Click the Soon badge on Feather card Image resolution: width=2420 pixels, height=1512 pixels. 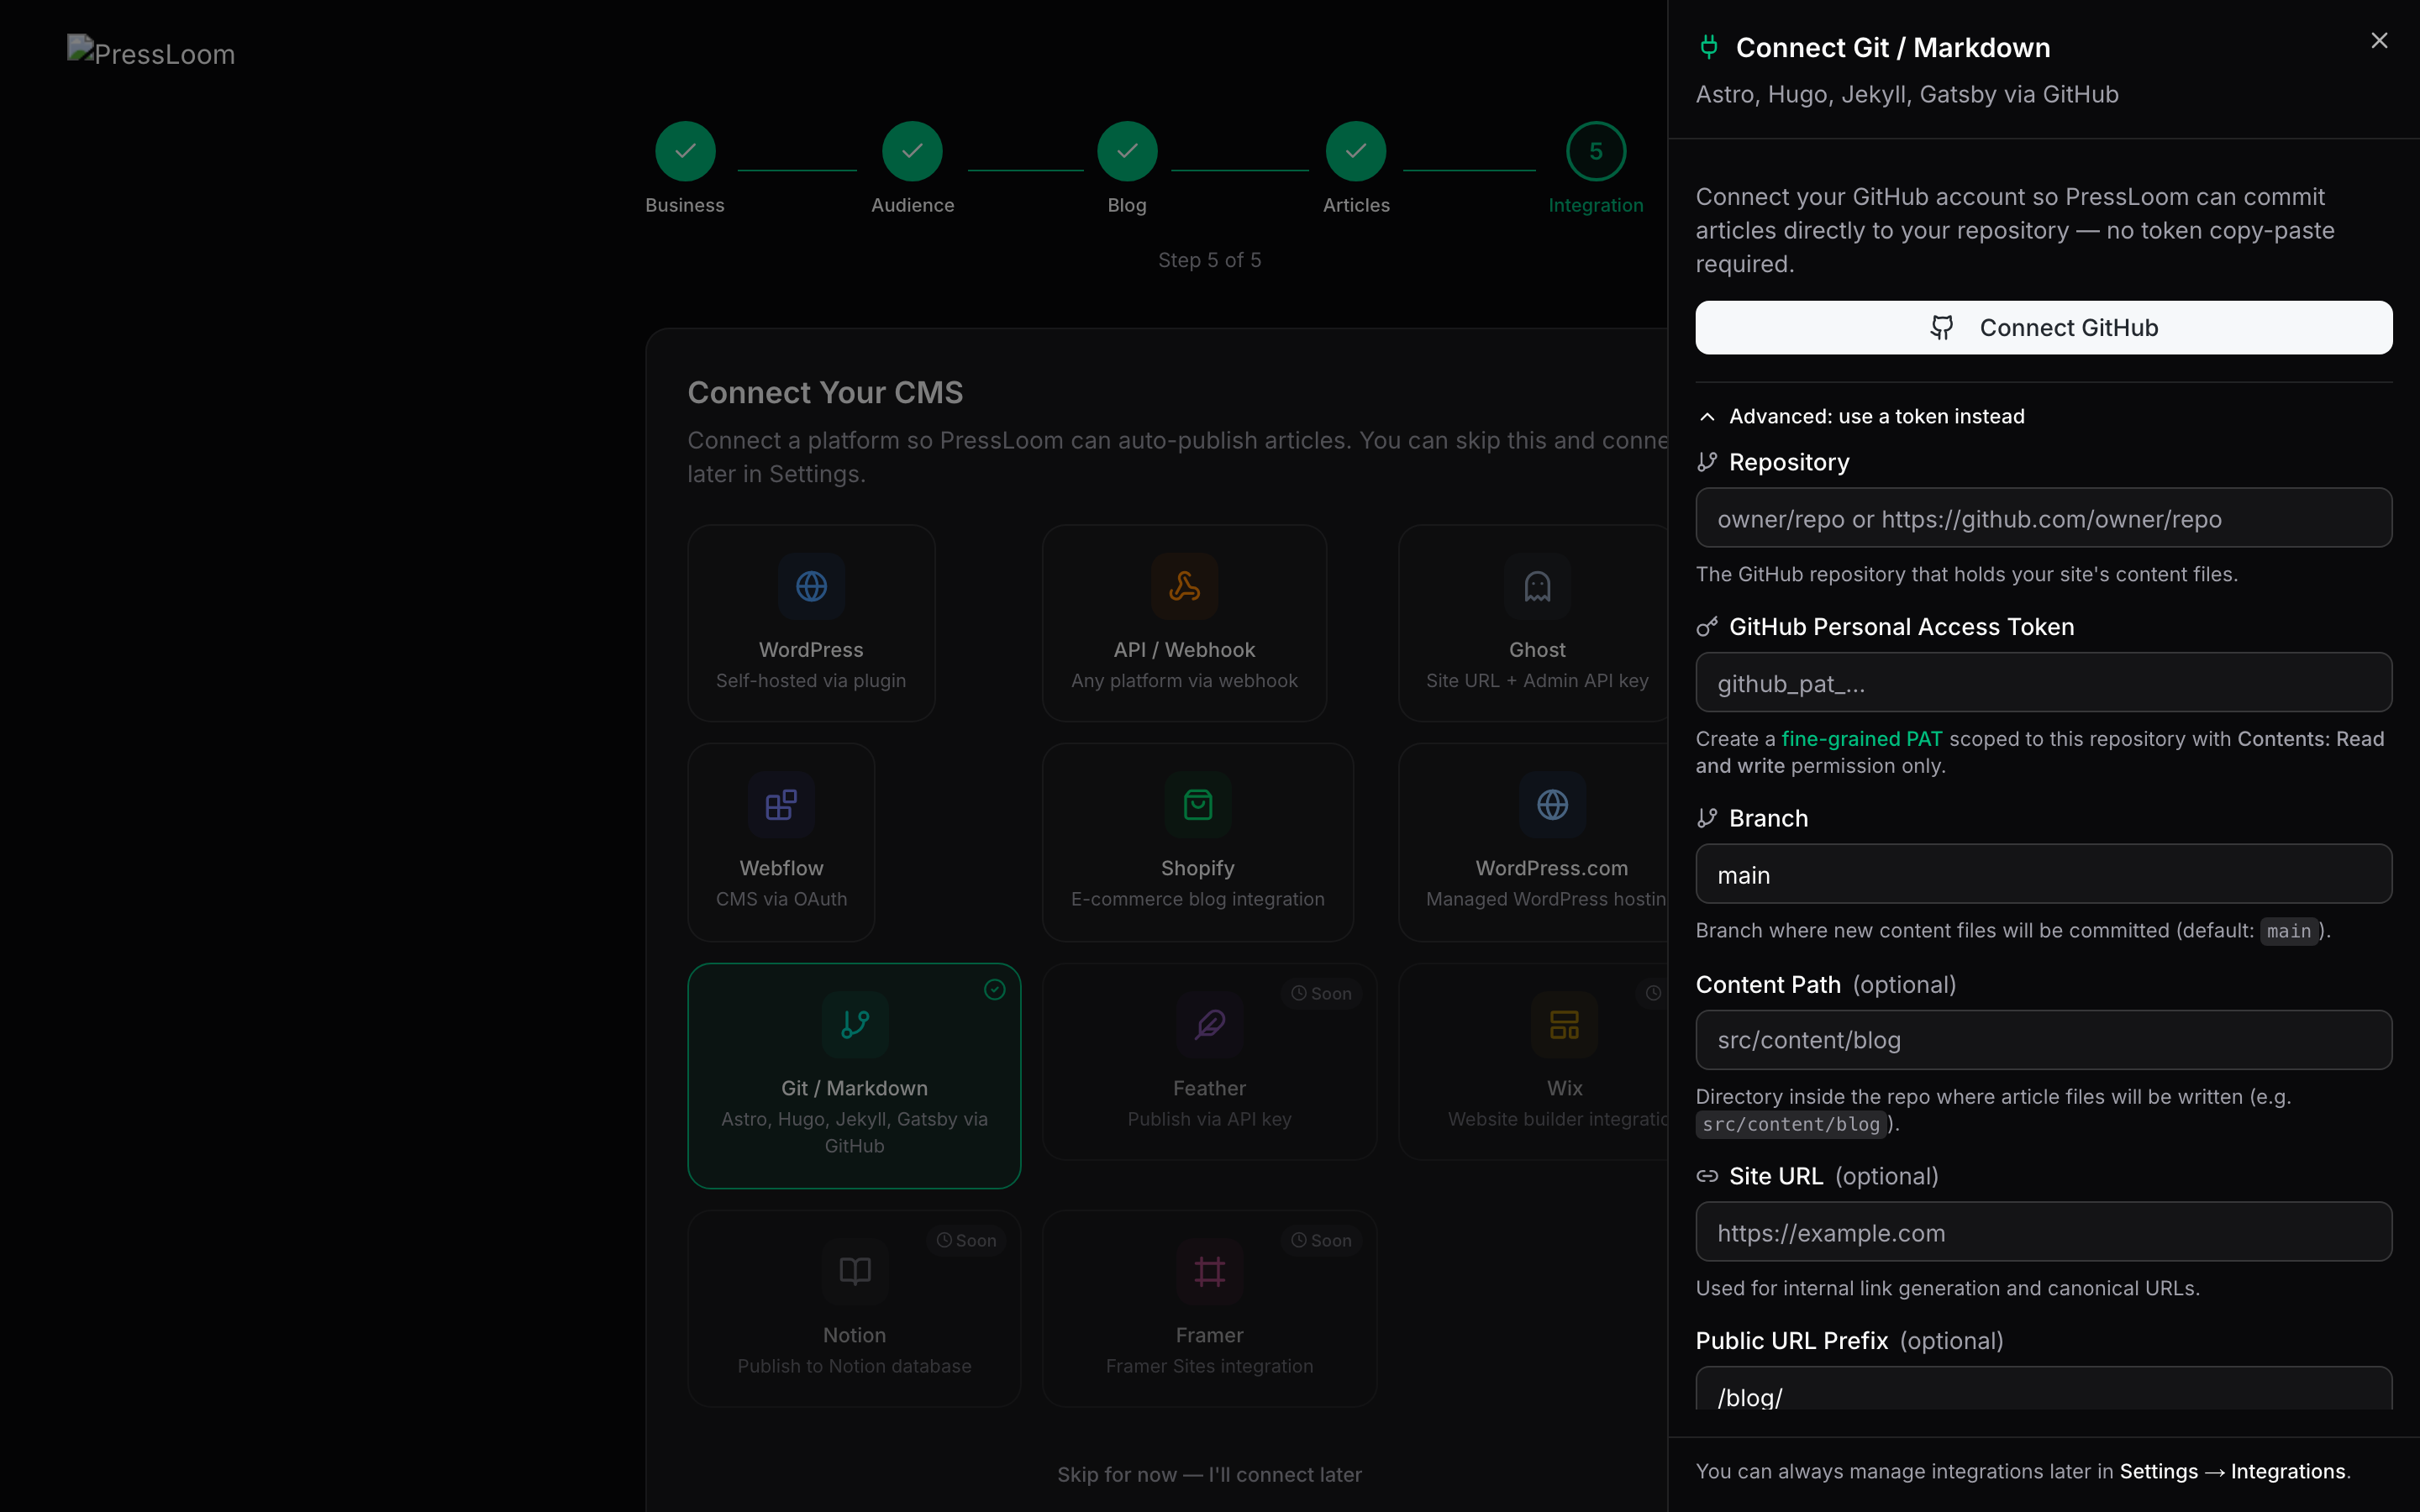tap(1321, 993)
